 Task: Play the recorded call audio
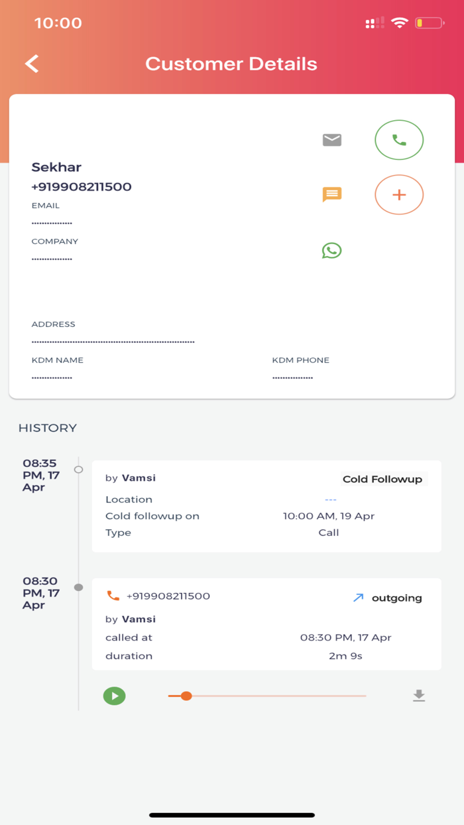114,696
